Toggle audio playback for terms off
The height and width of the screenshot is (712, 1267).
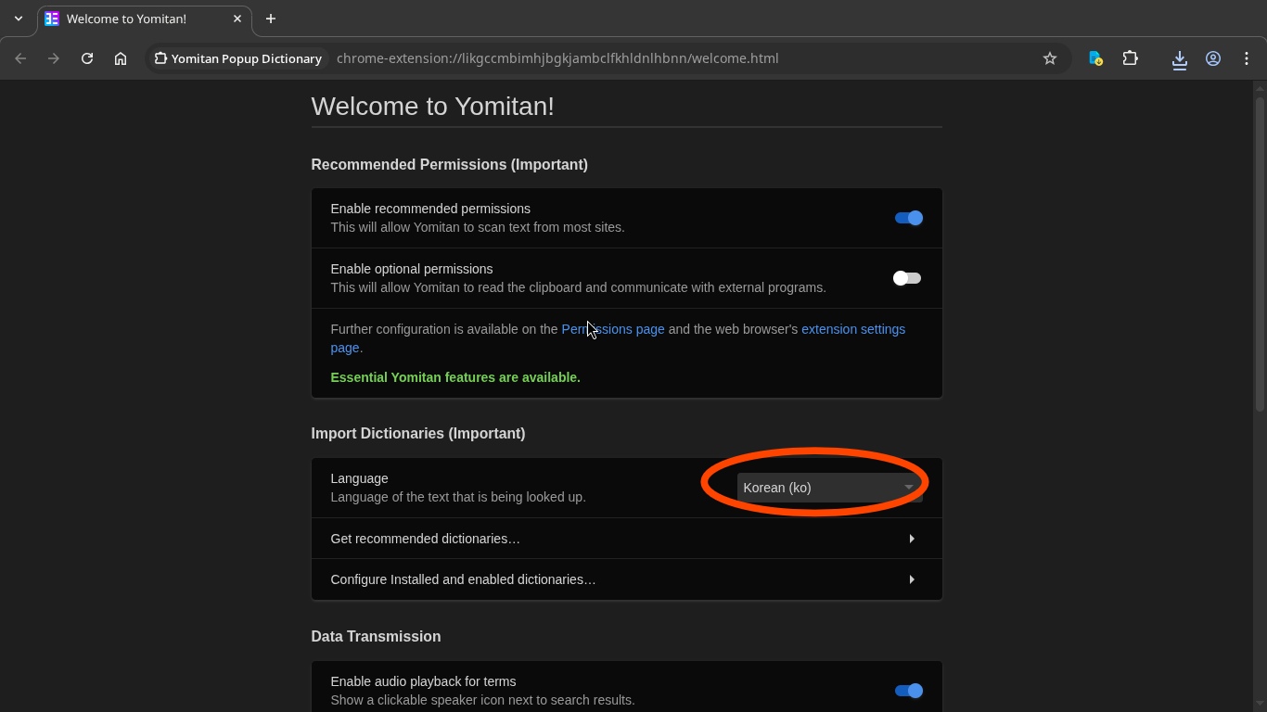(908, 691)
